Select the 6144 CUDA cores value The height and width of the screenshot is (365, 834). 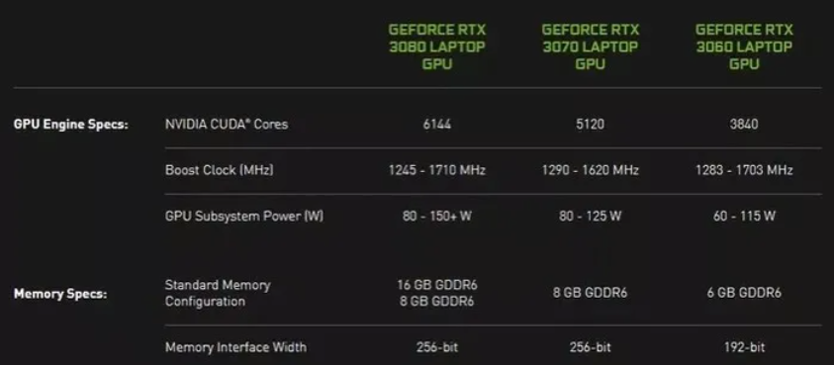[437, 125]
